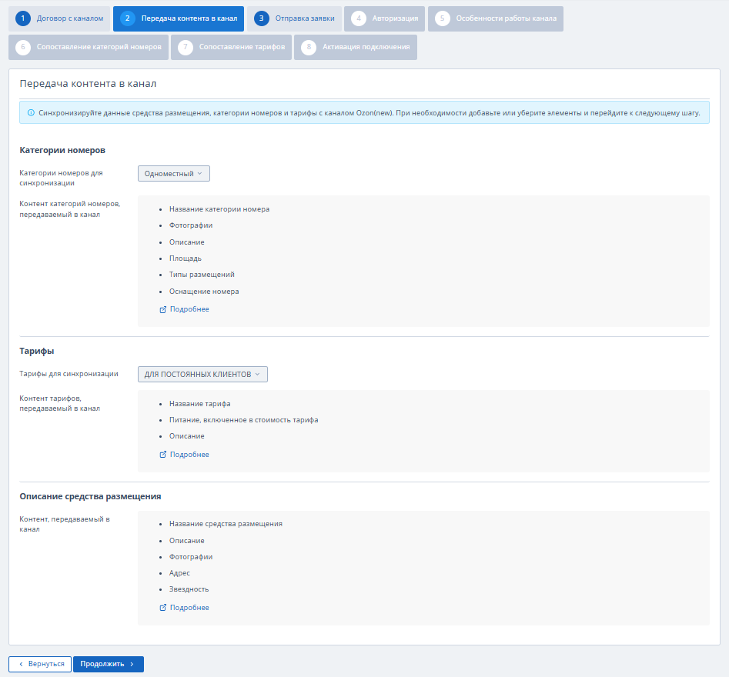Click the Продолжить button
The height and width of the screenshot is (677, 729).
[x=109, y=664]
